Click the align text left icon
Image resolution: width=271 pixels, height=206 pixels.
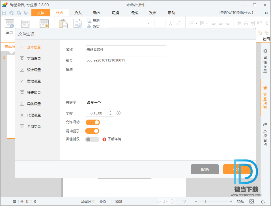[x=214, y=23]
